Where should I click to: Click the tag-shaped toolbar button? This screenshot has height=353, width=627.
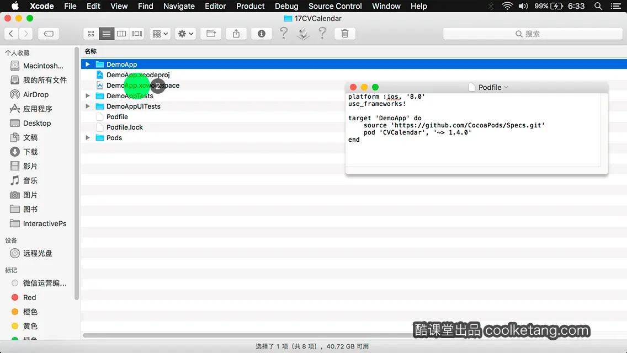click(49, 34)
